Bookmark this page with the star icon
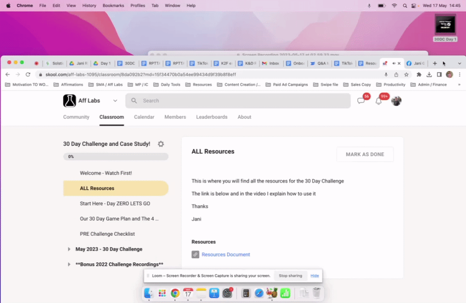 406,75
